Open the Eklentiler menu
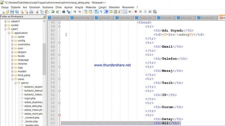This screenshot has width=225, height=126. [x=114, y=7]
